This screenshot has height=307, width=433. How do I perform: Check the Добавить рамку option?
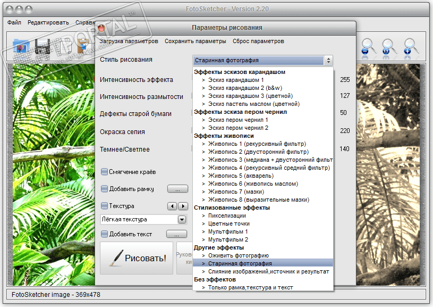point(104,189)
